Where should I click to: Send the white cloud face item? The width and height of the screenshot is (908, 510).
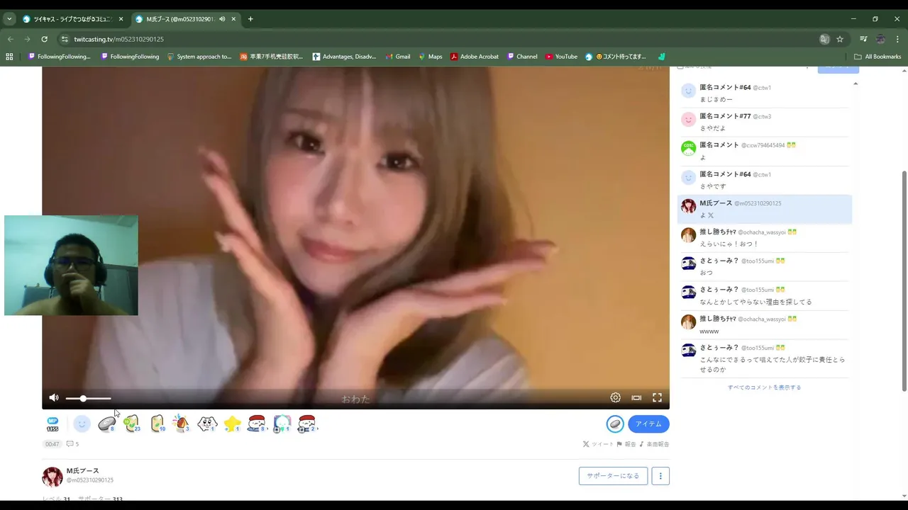206,424
